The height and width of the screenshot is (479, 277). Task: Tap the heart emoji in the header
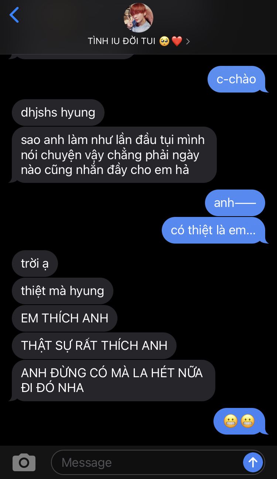click(177, 41)
